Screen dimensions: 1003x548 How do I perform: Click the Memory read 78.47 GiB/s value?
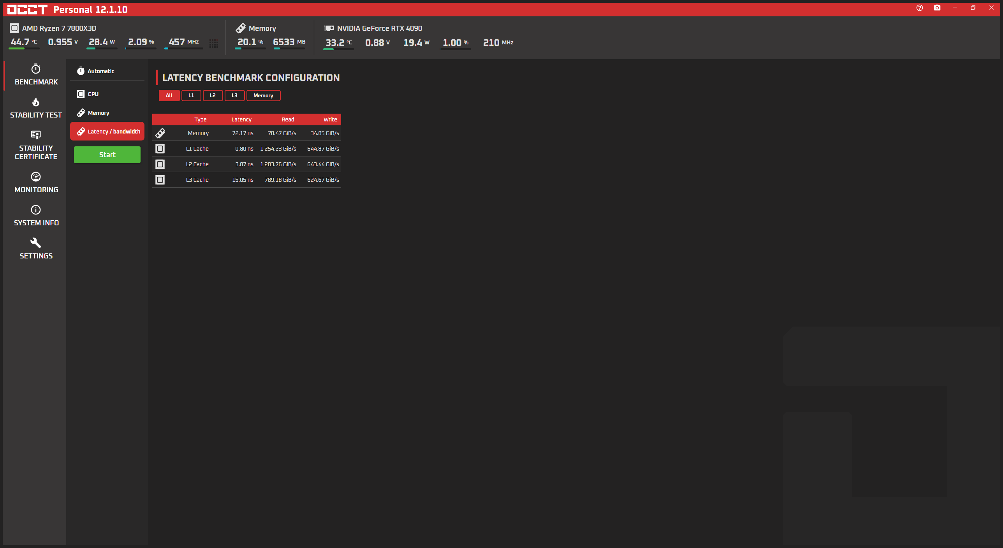[282, 133]
